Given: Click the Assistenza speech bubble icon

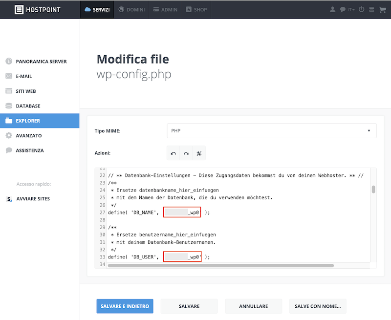Looking at the screenshot, I should 9,150.
